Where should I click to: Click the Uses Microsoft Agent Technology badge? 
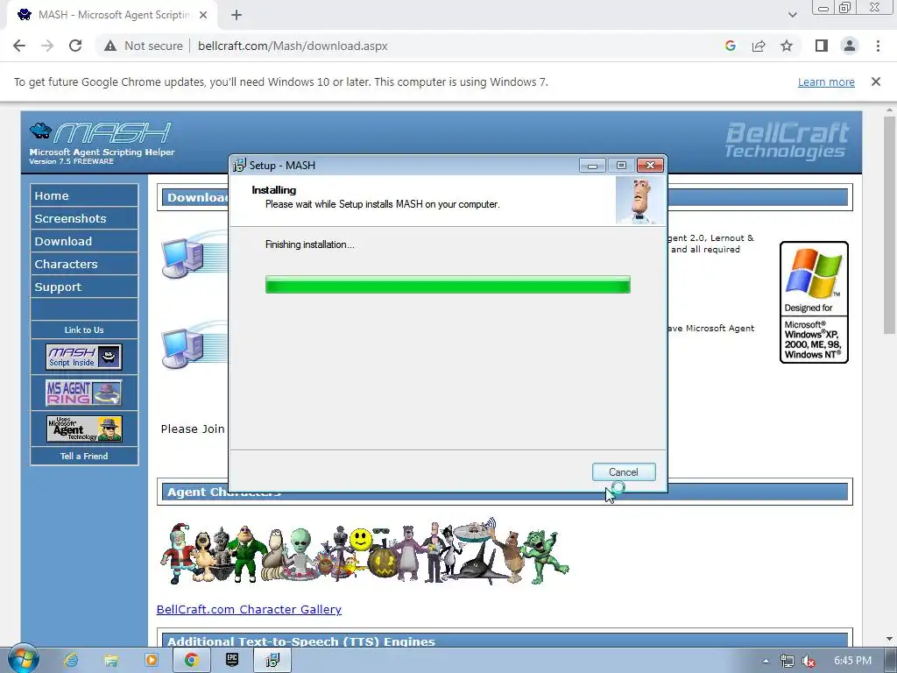click(84, 429)
